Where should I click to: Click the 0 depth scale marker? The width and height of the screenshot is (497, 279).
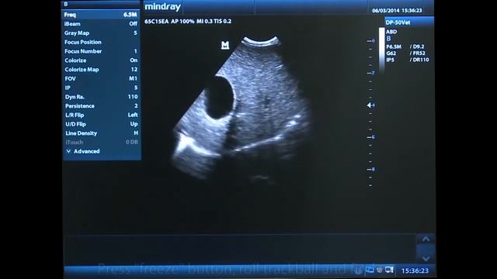coord(371,41)
